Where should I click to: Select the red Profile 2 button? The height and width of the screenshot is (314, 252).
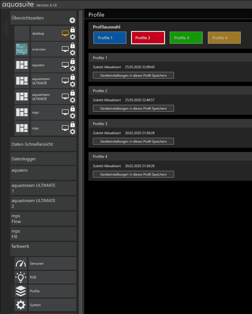148,38
